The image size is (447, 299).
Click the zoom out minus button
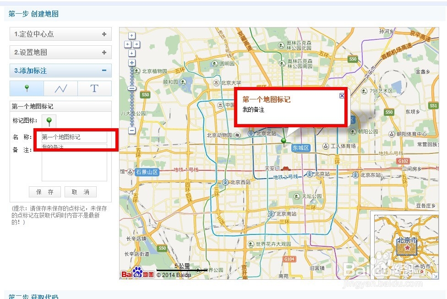(131, 130)
